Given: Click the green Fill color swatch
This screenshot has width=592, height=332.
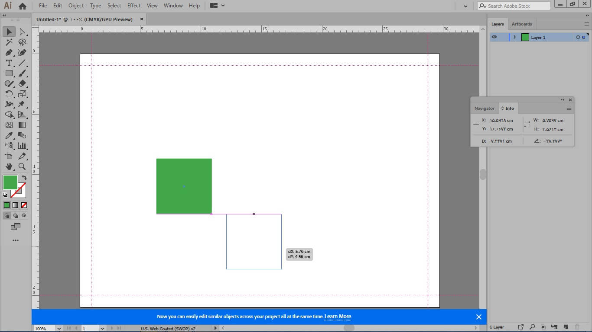Looking at the screenshot, I should (10, 182).
